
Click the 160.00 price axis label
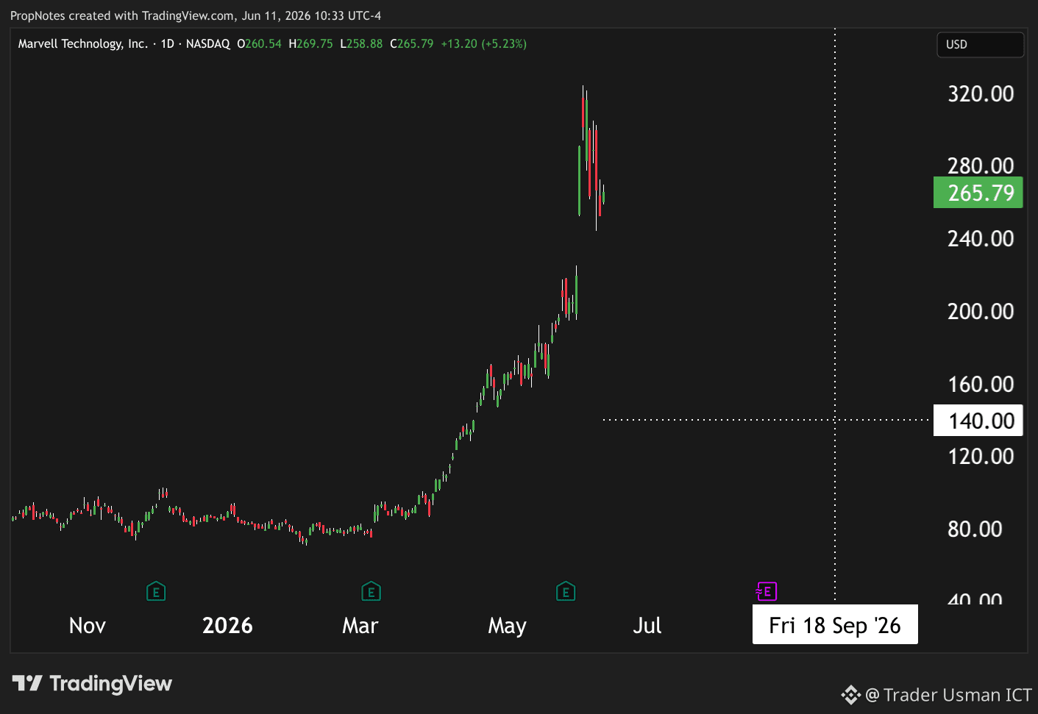coord(981,385)
